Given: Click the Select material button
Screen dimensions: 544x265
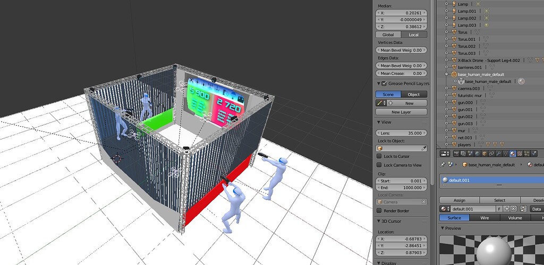Looking at the screenshot, I should tap(499, 200).
